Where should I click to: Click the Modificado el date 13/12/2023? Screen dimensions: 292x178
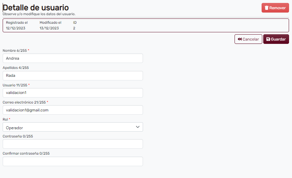click(49, 28)
